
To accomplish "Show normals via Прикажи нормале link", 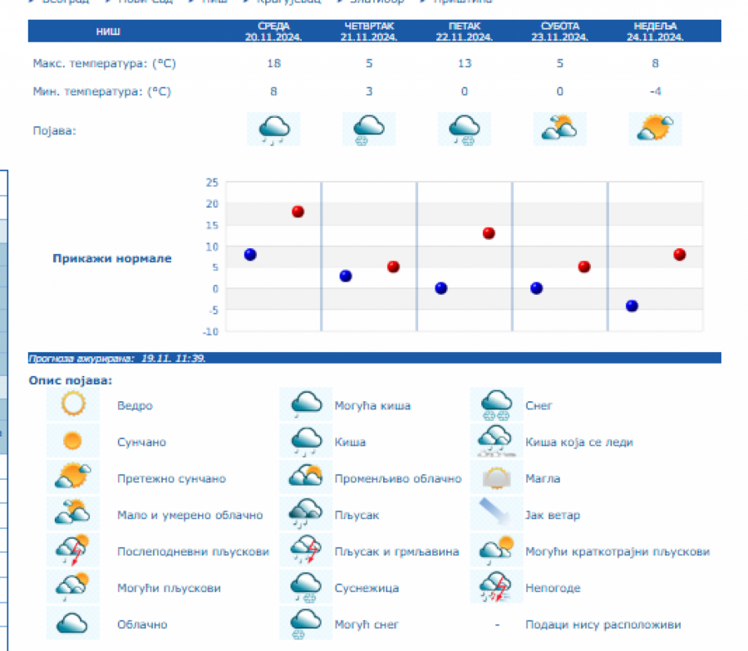I will pos(112,258).
